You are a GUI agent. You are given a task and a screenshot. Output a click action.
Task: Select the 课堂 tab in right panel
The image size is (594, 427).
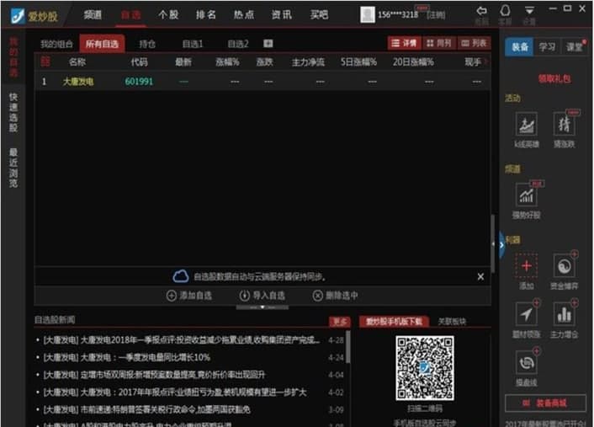tap(574, 47)
